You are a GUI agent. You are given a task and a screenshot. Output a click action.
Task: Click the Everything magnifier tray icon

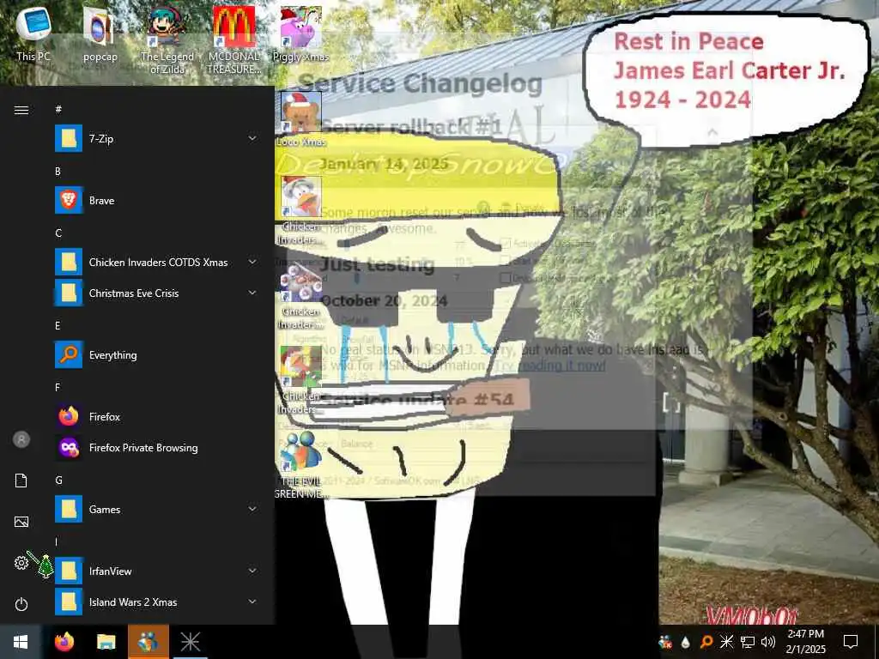click(x=706, y=642)
